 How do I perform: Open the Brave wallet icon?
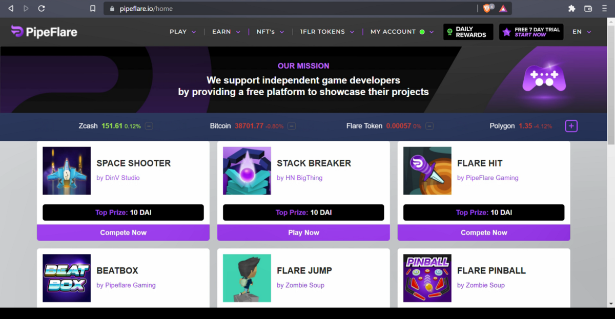click(588, 8)
